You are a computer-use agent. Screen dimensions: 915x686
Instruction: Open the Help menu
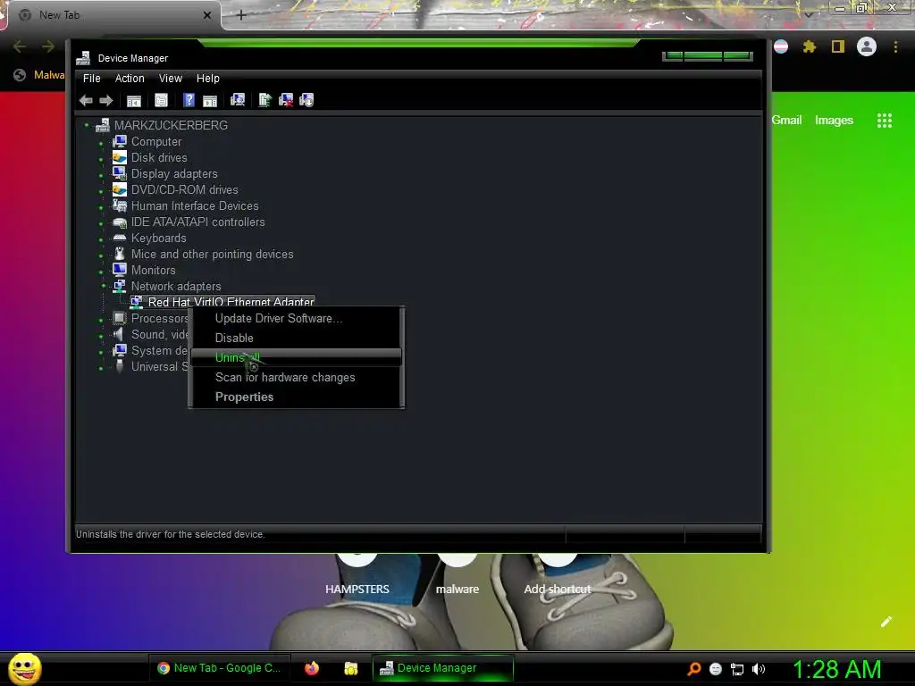coord(207,79)
